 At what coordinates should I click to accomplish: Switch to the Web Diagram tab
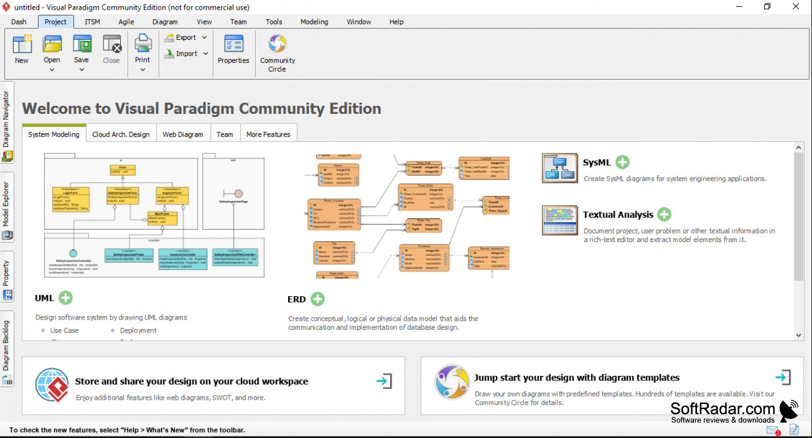click(x=183, y=134)
